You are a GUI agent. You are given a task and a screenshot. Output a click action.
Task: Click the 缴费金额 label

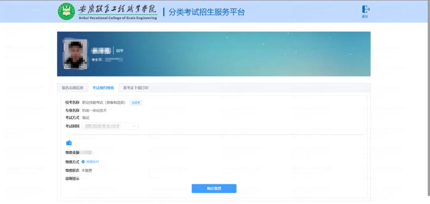pyautogui.click(x=72, y=153)
